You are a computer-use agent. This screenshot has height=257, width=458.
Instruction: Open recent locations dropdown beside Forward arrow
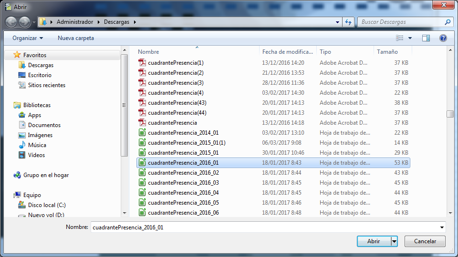(34, 22)
